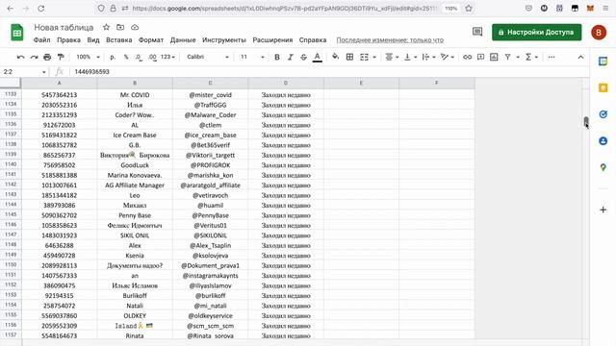The image size is (616, 346).
Task: Click the Insert link icon
Action: coord(467,58)
